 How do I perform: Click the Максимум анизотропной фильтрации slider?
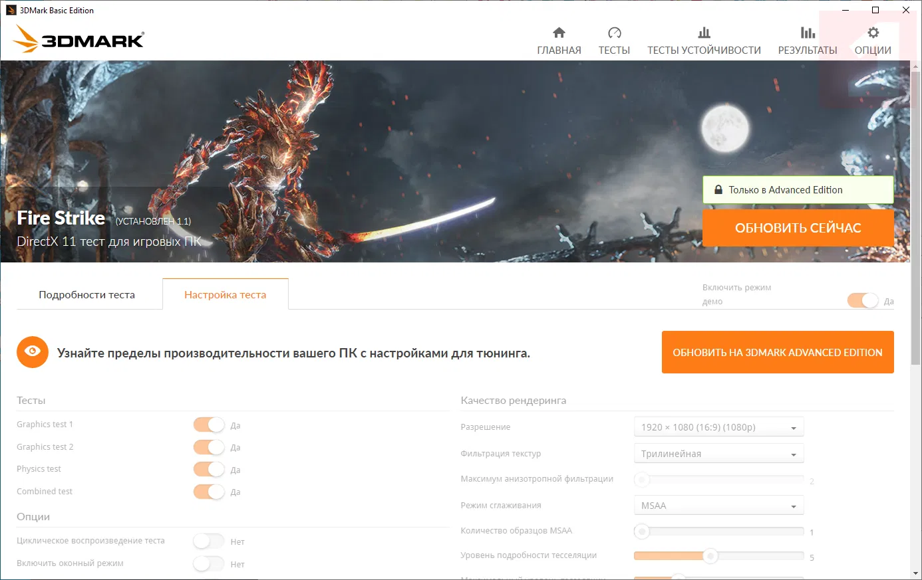[x=719, y=479]
